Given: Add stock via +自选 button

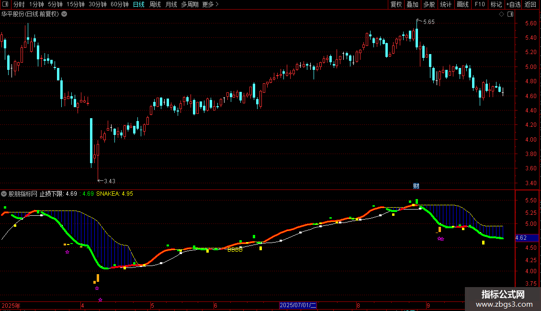Looking at the screenshot, I should click(x=513, y=4).
